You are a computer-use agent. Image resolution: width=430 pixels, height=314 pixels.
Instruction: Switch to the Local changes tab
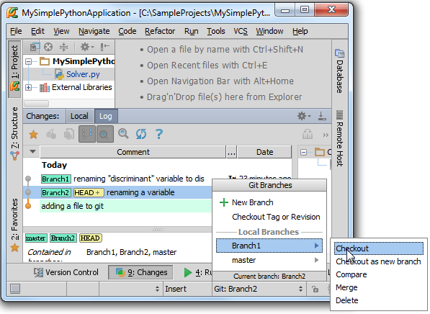pos(79,116)
